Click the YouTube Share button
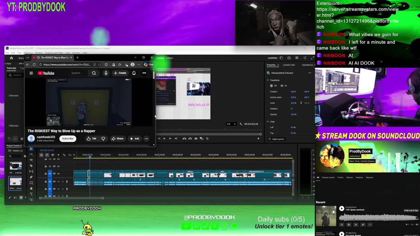The height and width of the screenshot is (236, 420). click(117, 139)
